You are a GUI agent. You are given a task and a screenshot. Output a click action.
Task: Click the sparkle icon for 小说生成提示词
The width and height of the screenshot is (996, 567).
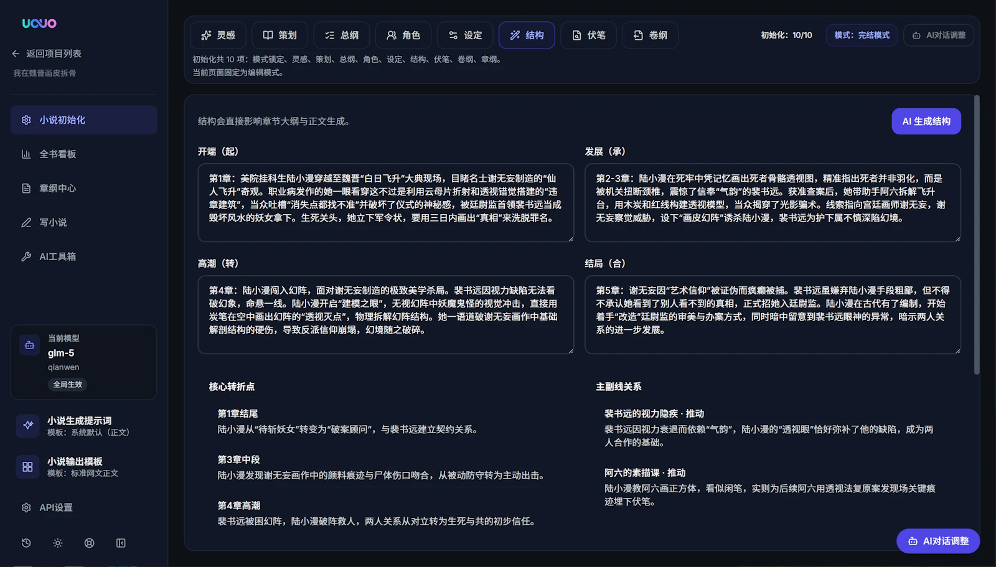[27, 426]
